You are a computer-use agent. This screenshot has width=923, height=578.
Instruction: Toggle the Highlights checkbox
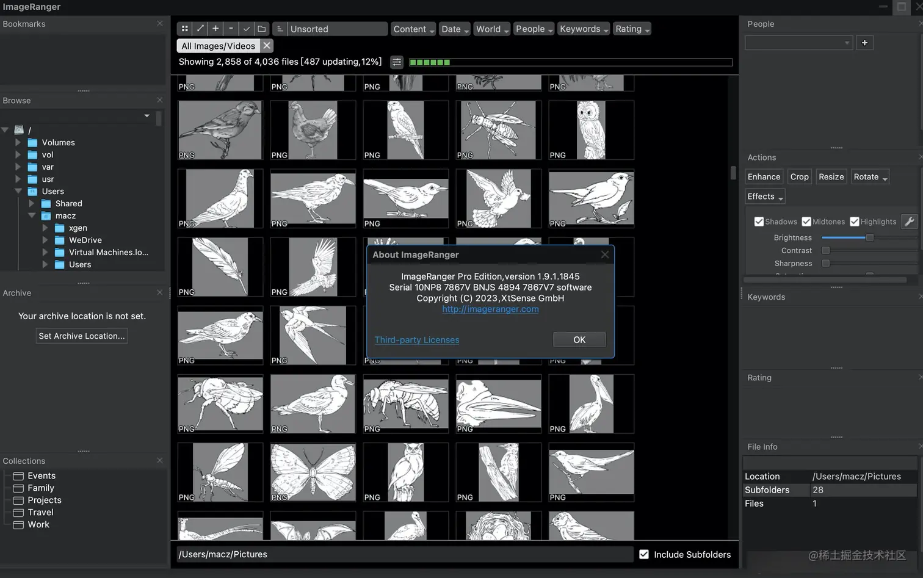pos(855,222)
